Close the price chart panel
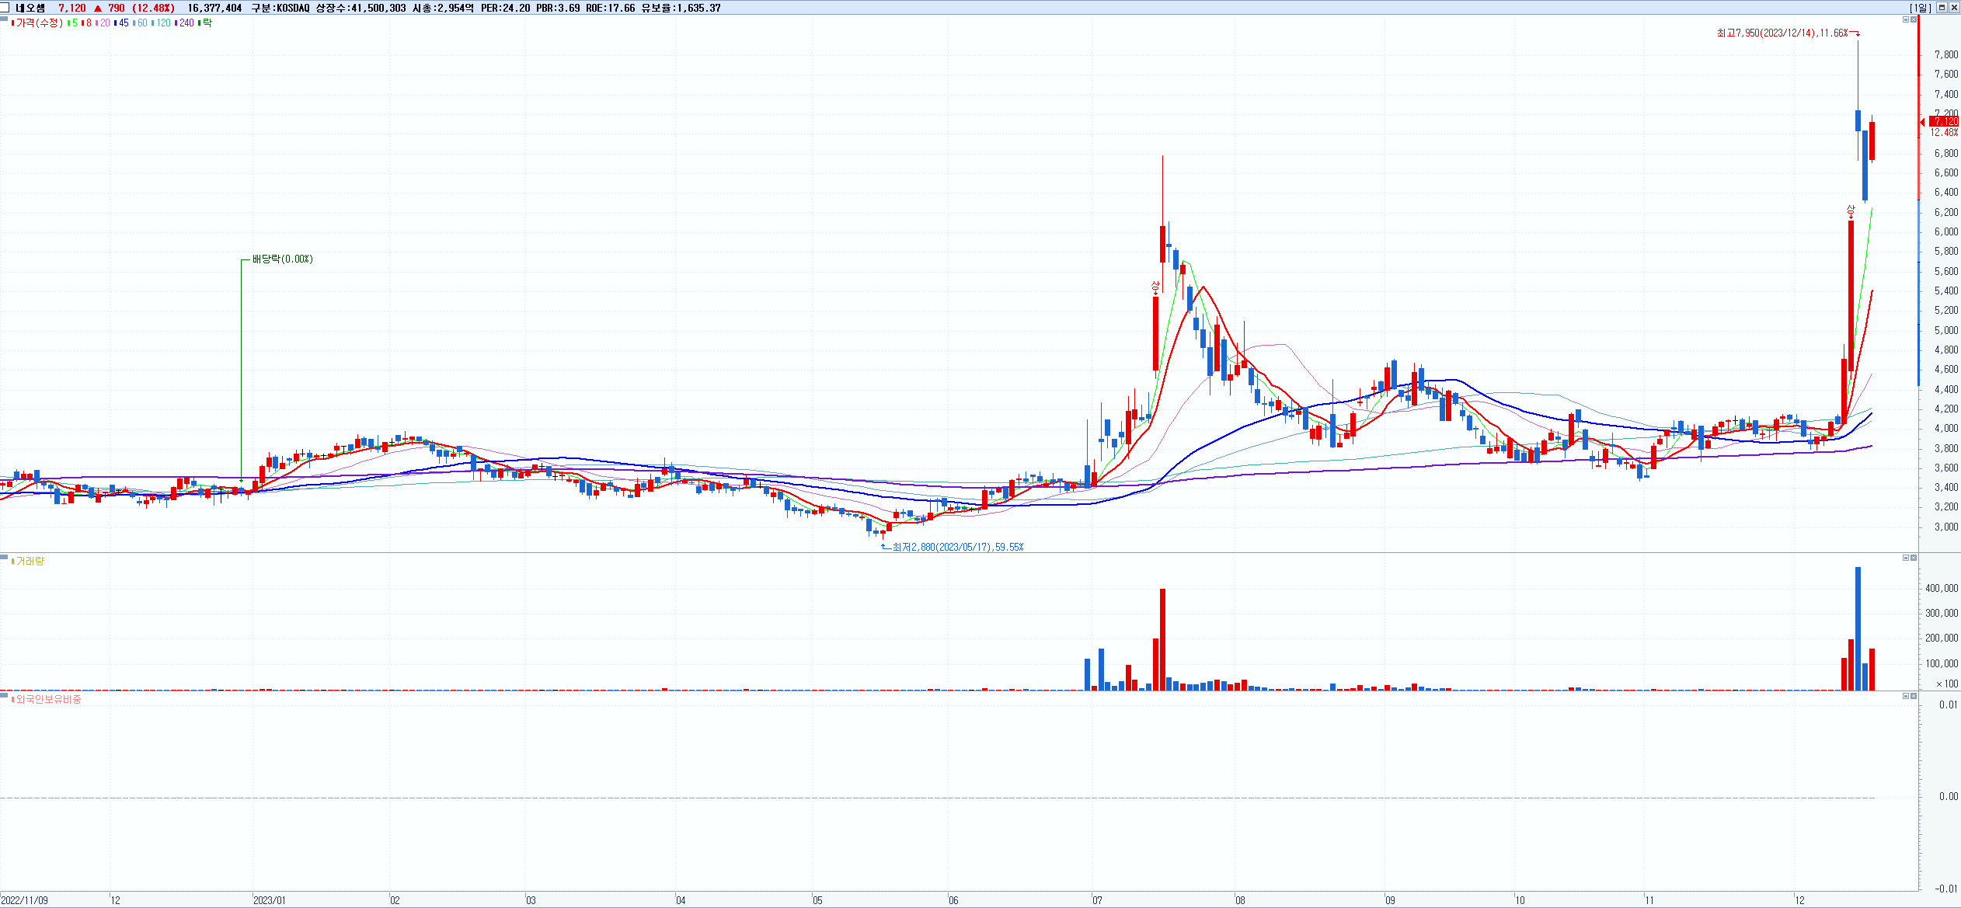The height and width of the screenshot is (908, 1961). pyautogui.click(x=1914, y=19)
